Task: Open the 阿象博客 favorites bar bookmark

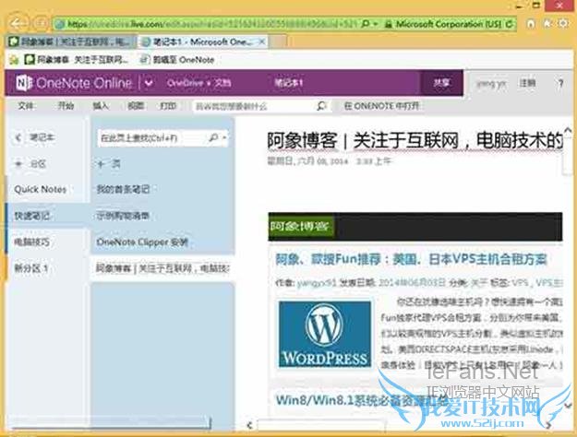Action: click(77, 60)
